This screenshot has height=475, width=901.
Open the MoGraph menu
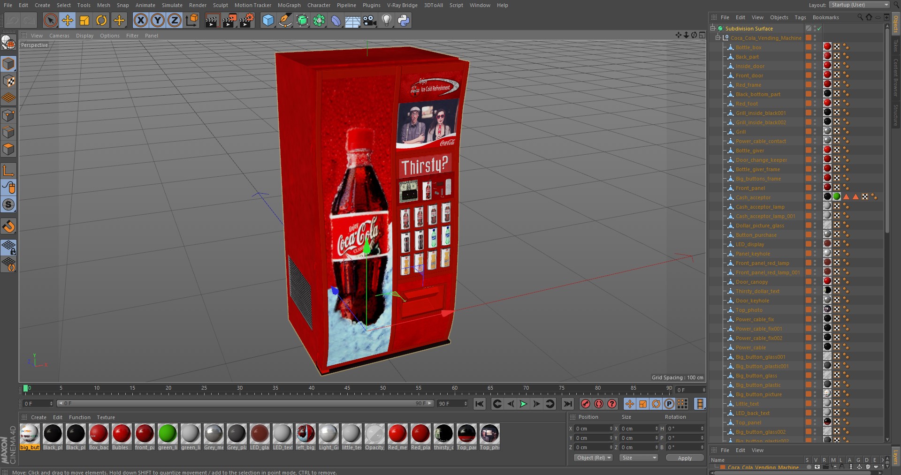coord(289,5)
